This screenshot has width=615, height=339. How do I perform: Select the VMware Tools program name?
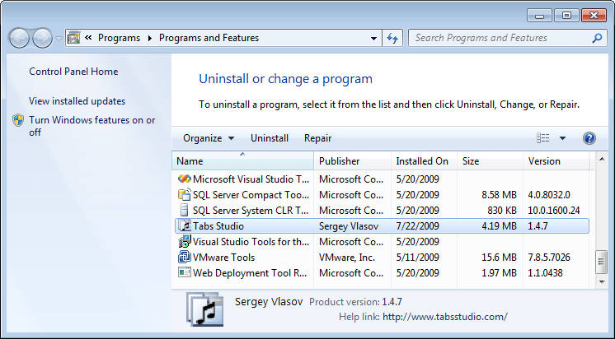click(223, 258)
